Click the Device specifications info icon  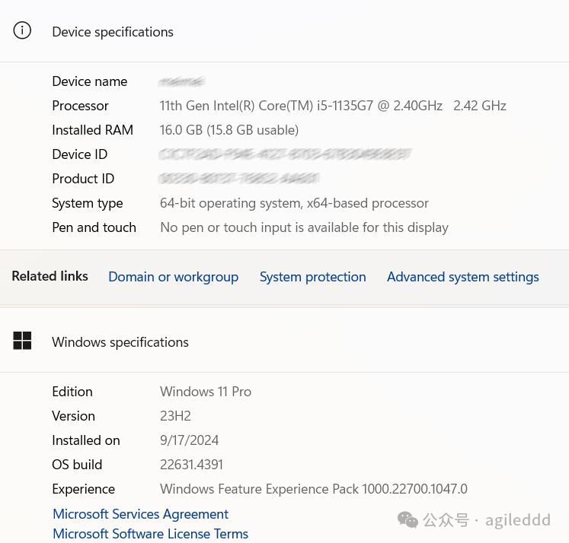[23, 31]
